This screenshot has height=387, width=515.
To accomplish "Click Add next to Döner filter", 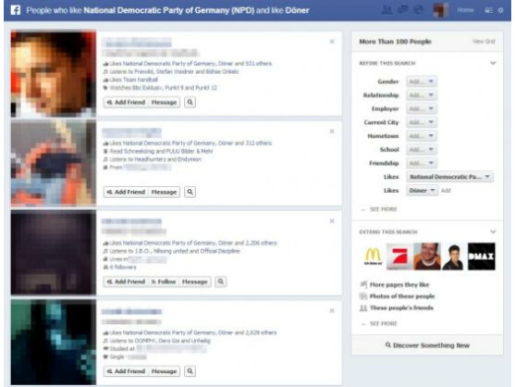I will pyautogui.click(x=446, y=191).
